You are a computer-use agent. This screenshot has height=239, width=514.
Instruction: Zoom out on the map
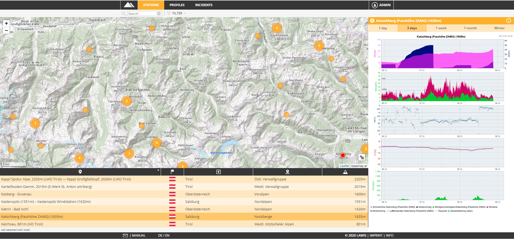[x=6, y=31]
